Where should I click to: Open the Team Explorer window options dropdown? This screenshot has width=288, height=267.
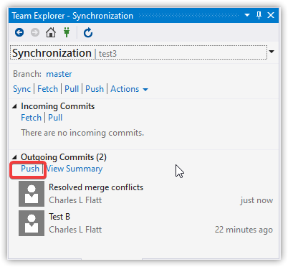247,15
